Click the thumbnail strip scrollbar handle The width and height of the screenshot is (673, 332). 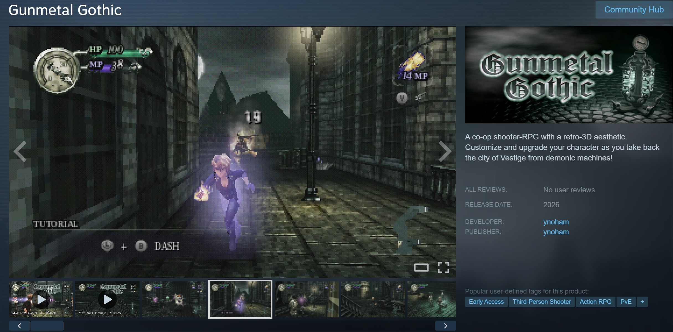tap(47, 326)
